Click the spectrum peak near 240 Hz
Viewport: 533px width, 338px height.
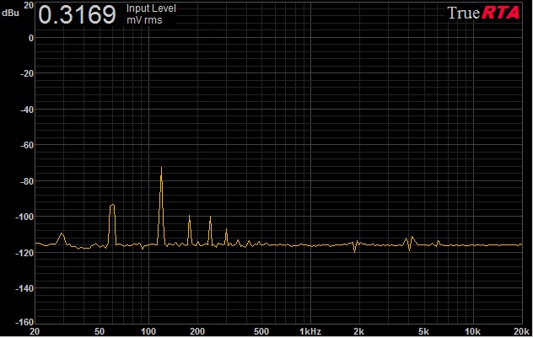[x=210, y=228]
